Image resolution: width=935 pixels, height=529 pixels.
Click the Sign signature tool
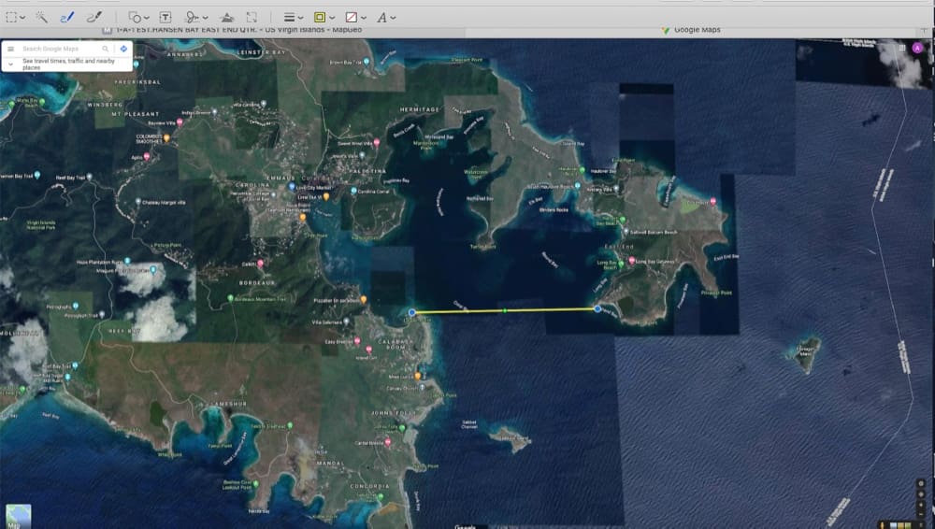pos(192,18)
